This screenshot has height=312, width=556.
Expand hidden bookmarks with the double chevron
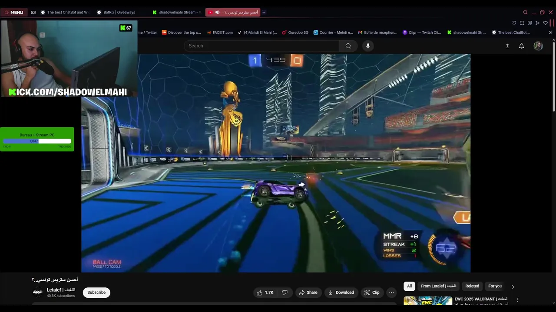(x=551, y=32)
